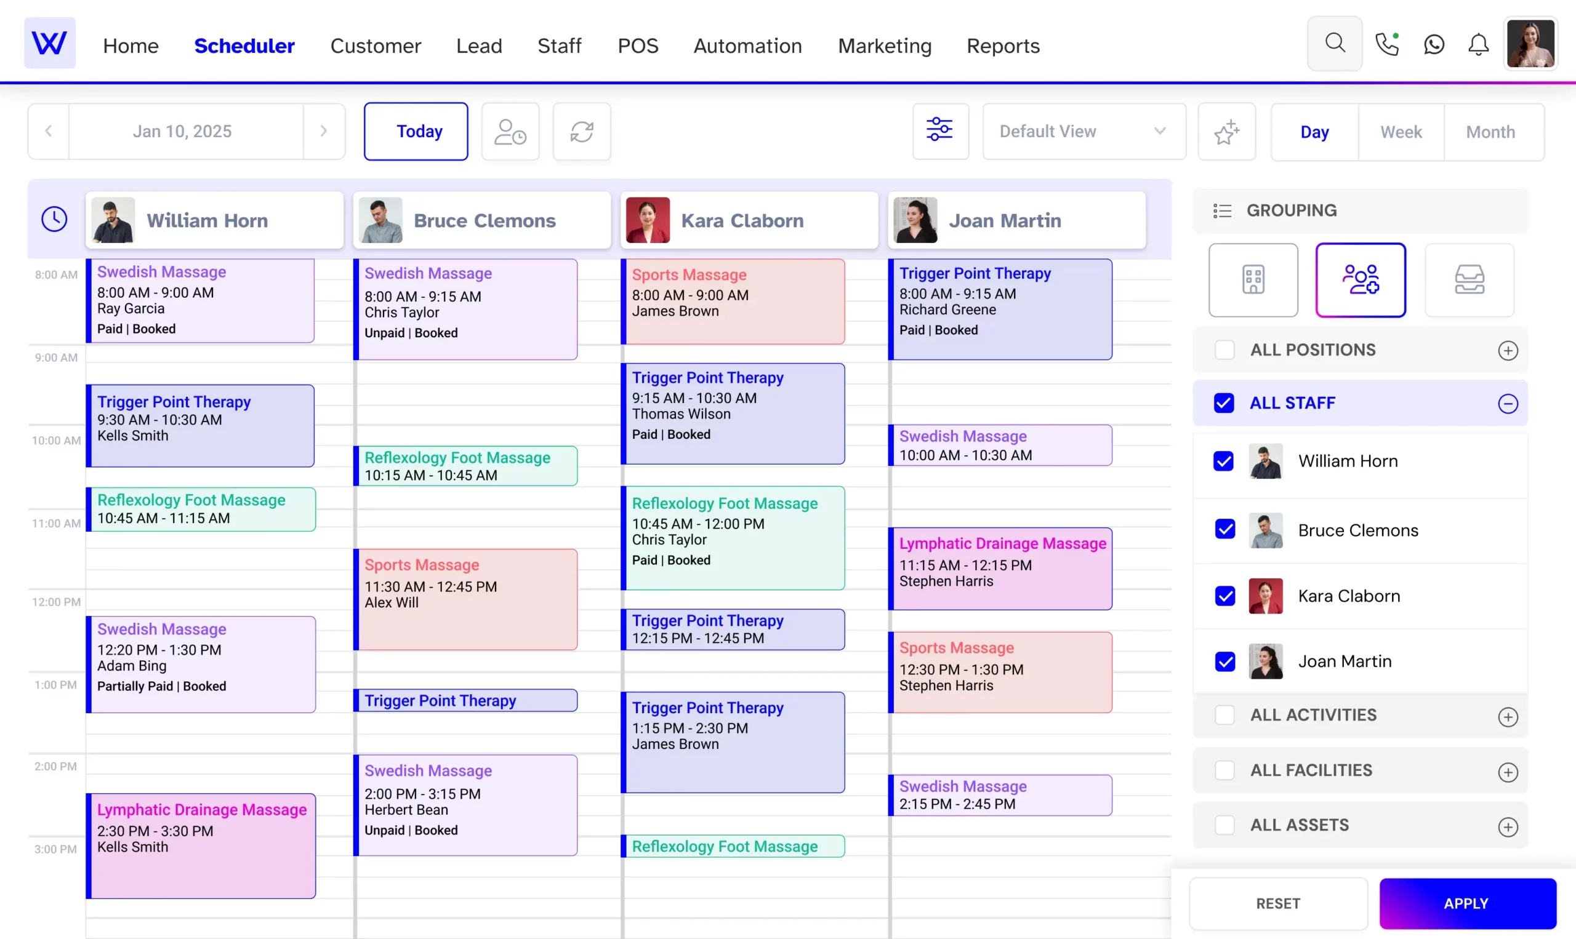Expand ALL ACTIVITIES section
The height and width of the screenshot is (939, 1576).
click(1509, 714)
